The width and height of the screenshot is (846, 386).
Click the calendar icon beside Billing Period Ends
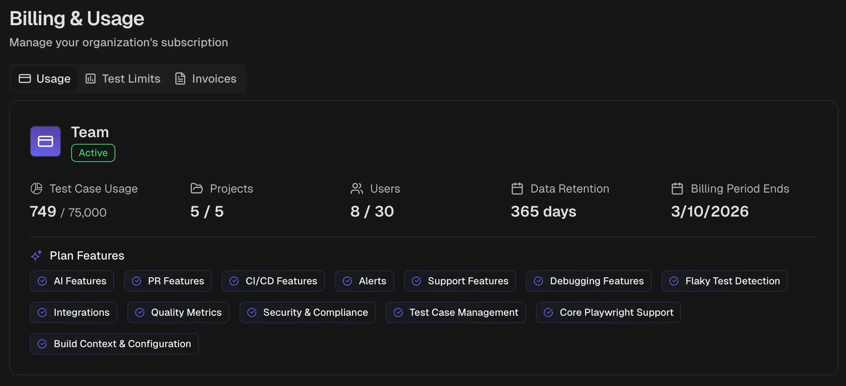(677, 188)
